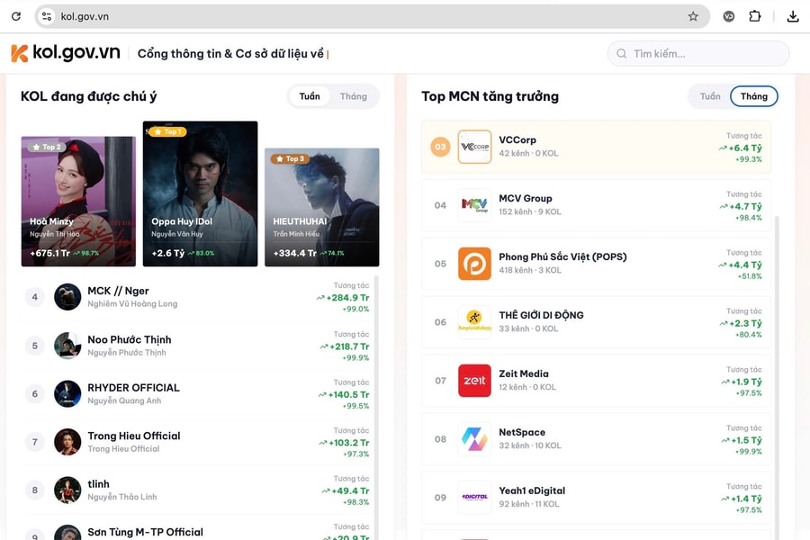This screenshot has width=810, height=540.
Task: Click the magnifier icon in search box
Action: click(621, 54)
